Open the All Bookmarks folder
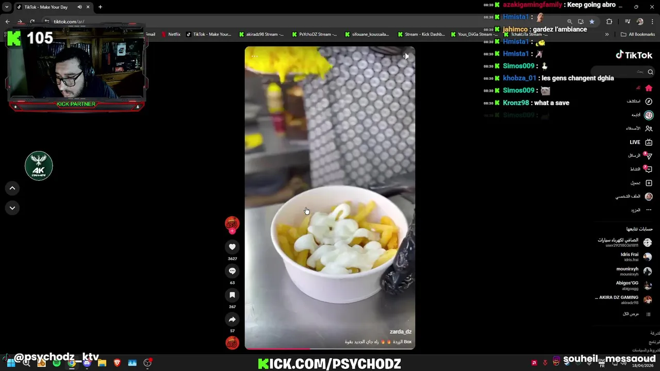 pos(638,35)
